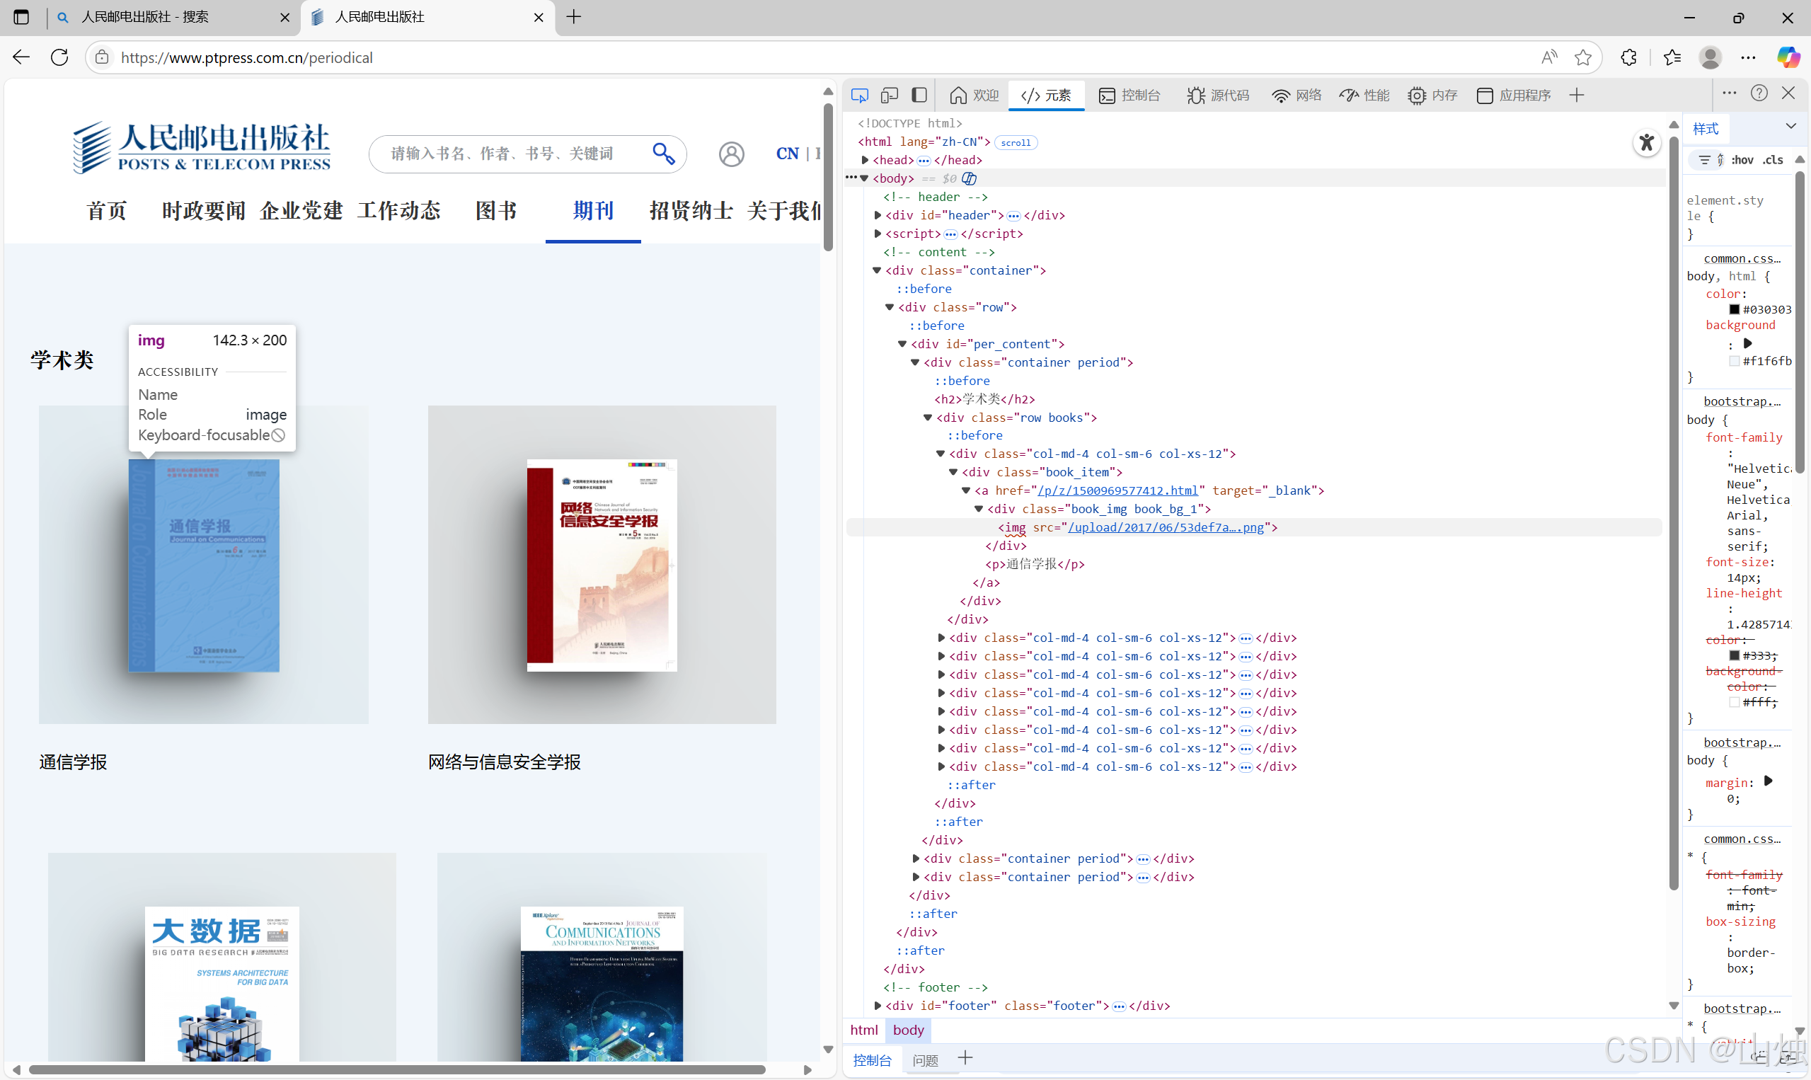This screenshot has height=1080, width=1811.
Task: Open browser extensions puzzle icon
Action: 1628,57
